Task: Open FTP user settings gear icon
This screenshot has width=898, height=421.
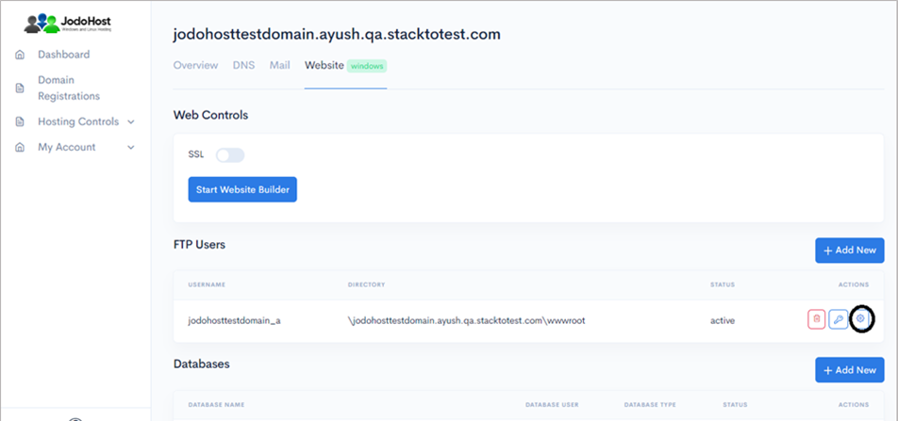Action: [860, 319]
